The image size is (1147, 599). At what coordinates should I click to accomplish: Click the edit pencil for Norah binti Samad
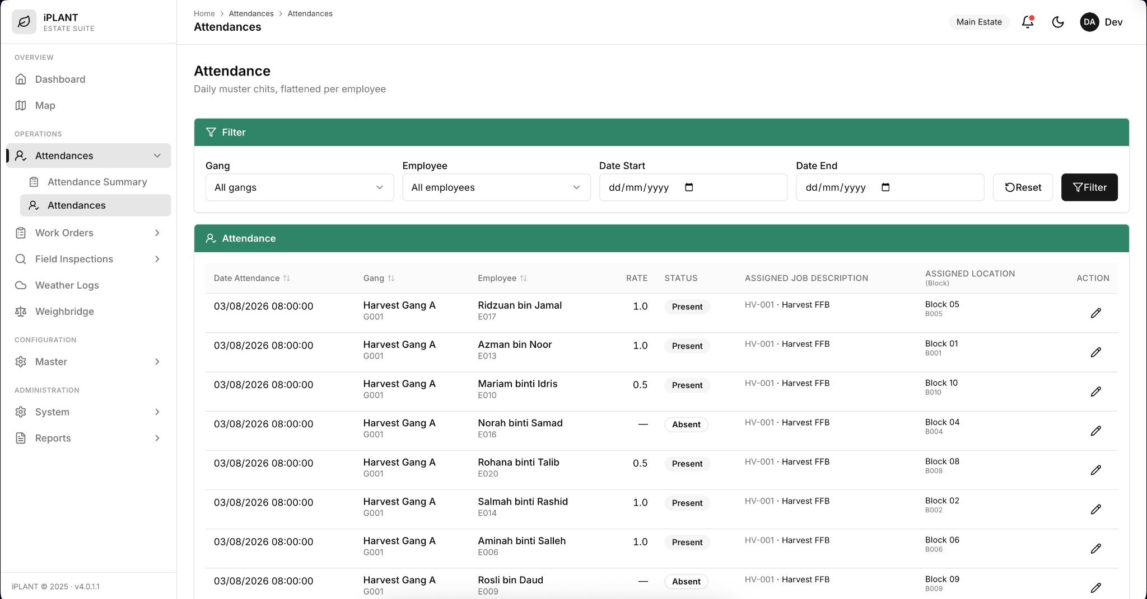pyautogui.click(x=1095, y=431)
